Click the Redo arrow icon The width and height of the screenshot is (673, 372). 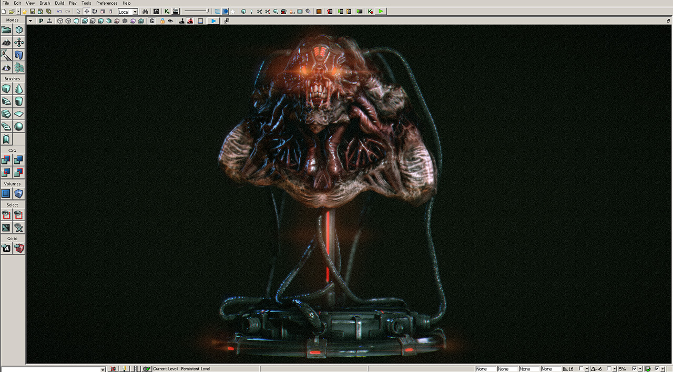pyautogui.click(x=67, y=12)
